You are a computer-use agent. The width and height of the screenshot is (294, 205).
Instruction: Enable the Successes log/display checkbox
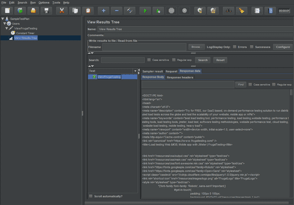point(252,47)
